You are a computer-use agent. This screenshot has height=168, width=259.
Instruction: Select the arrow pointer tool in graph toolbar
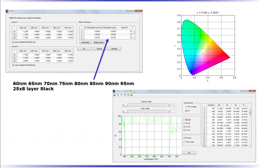point(115,95)
